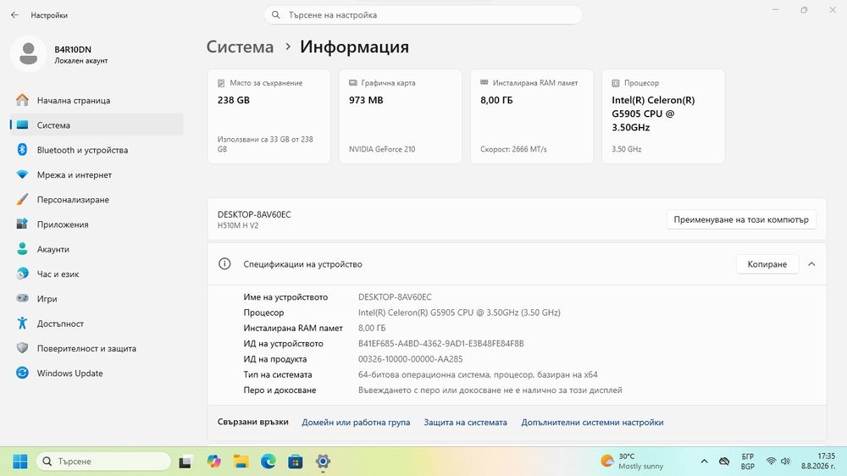Open Персонализиране settings
Screen dimensions: 847x476
click(97, 200)
